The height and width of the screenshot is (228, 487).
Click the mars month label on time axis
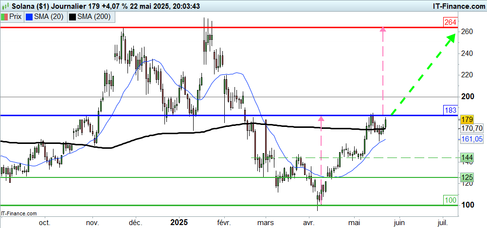click(x=265, y=223)
